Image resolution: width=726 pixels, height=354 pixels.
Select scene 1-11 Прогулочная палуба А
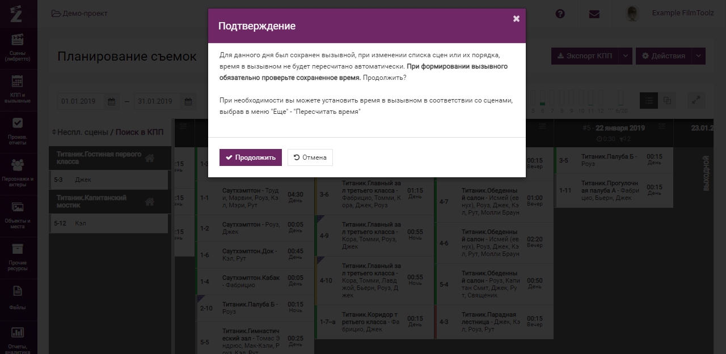tap(614, 191)
